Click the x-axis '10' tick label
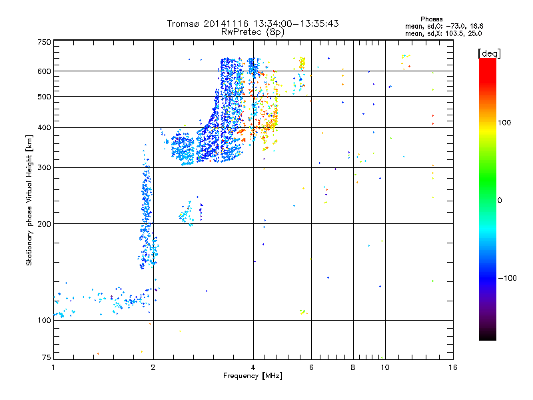The image size is (533, 400). (385, 367)
